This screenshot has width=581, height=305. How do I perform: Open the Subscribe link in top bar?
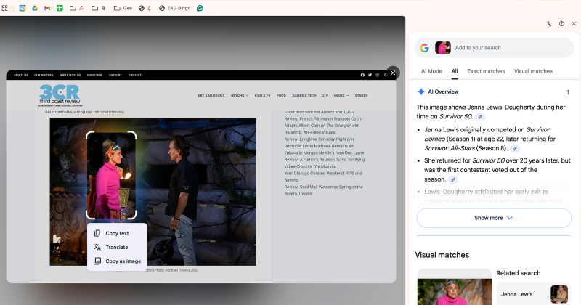point(95,75)
